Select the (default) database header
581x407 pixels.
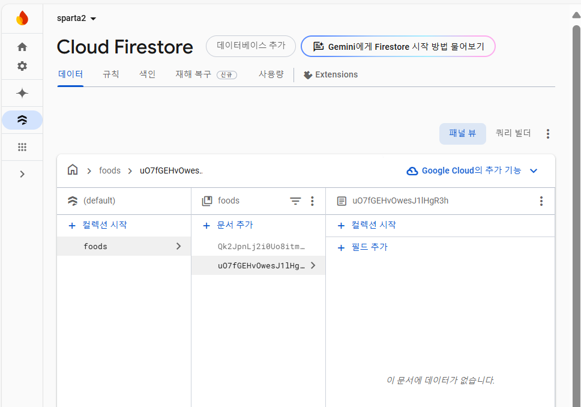tap(99, 200)
